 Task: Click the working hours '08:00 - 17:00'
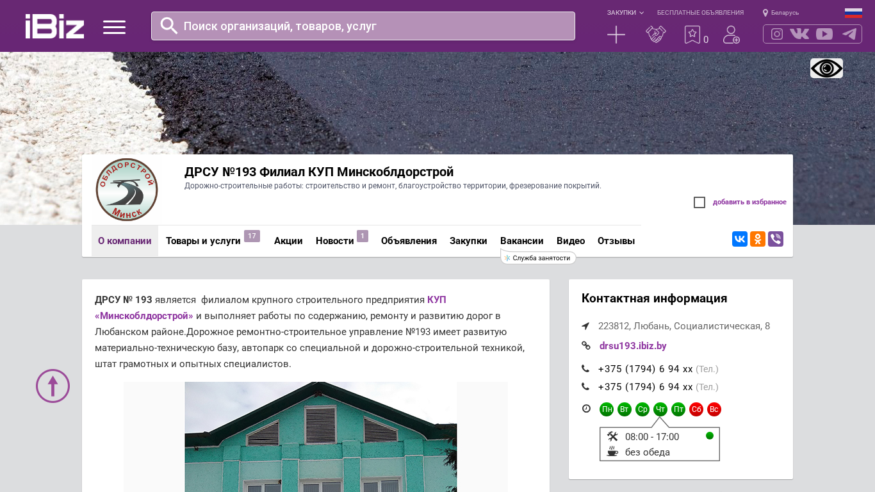point(652,437)
